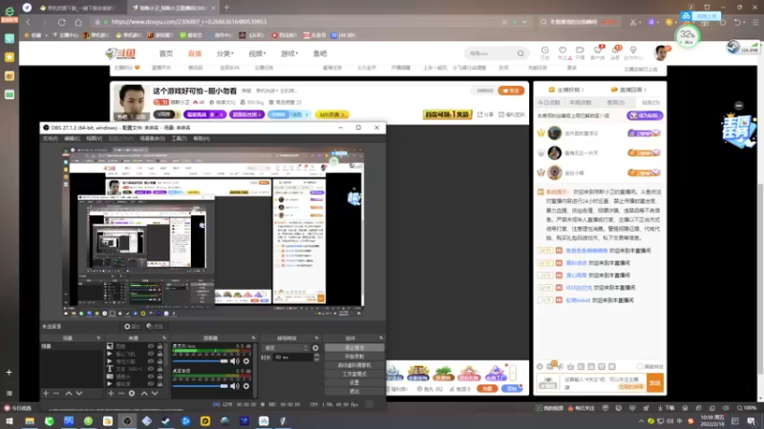764x429 pixels.
Task: Expand 直播回看 in chat panel header
Action: point(629,90)
